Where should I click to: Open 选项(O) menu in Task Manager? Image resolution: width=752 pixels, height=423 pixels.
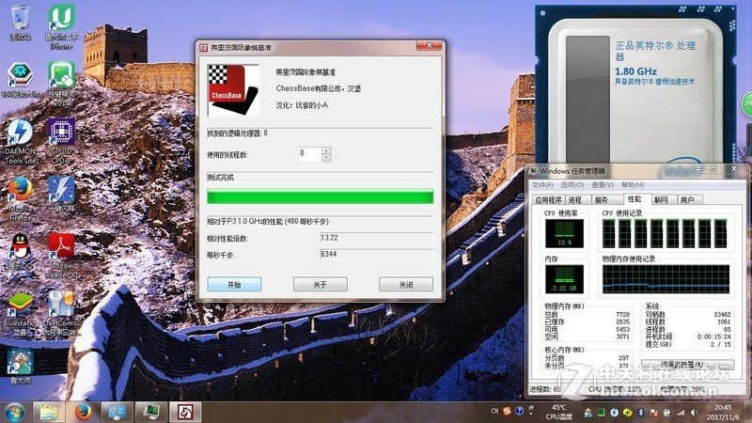[x=572, y=184]
